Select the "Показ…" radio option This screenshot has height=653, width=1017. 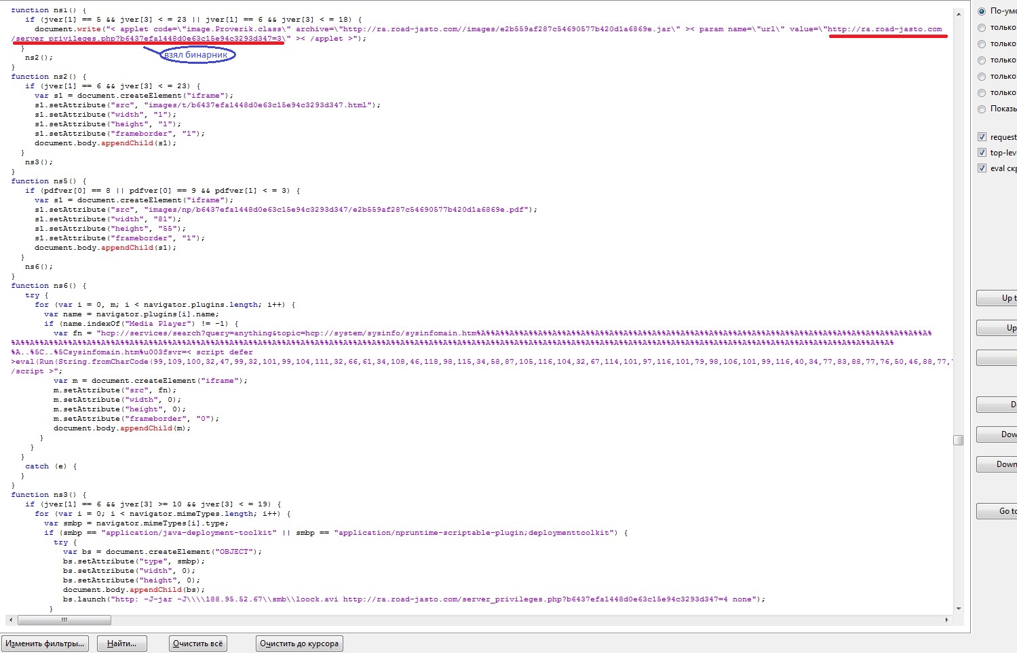981,109
